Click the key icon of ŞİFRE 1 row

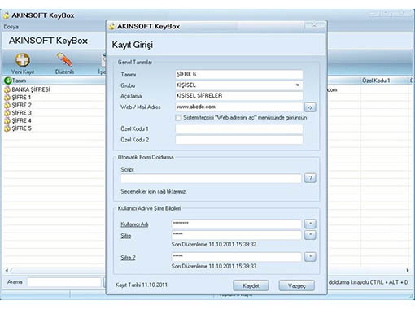[7, 98]
